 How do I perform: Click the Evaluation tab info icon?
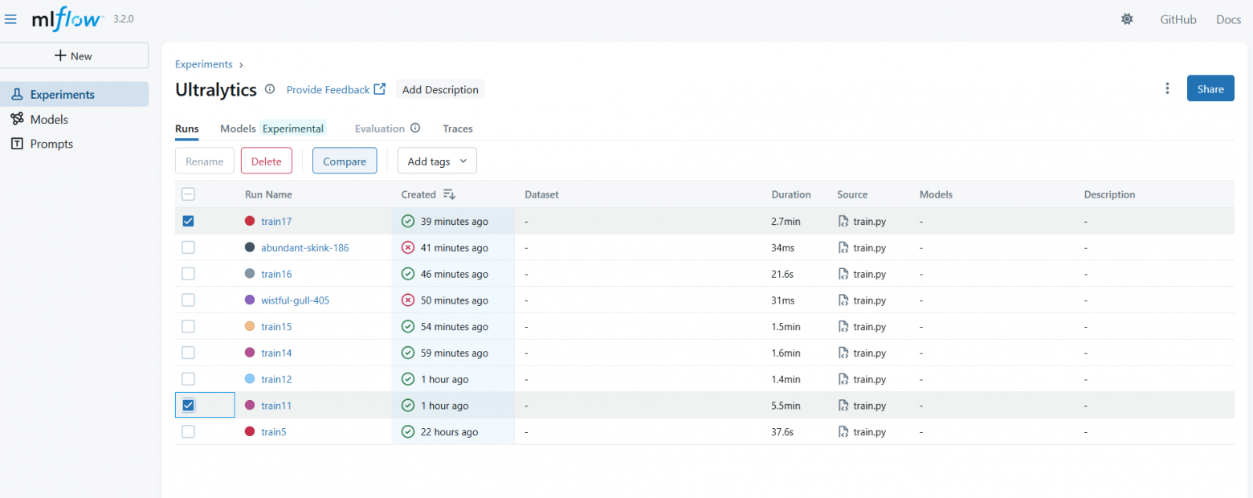[415, 129]
